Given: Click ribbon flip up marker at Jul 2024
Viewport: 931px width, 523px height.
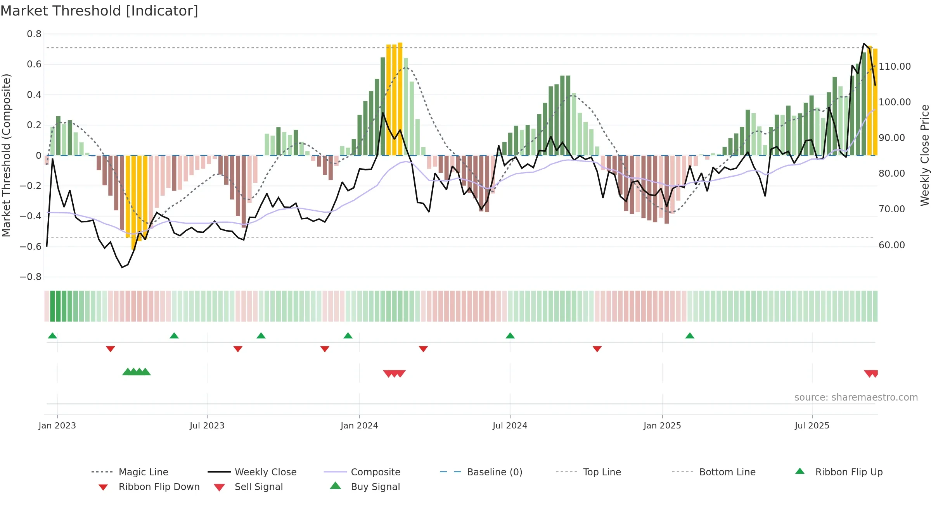Looking at the screenshot, I should click(510, 335).
